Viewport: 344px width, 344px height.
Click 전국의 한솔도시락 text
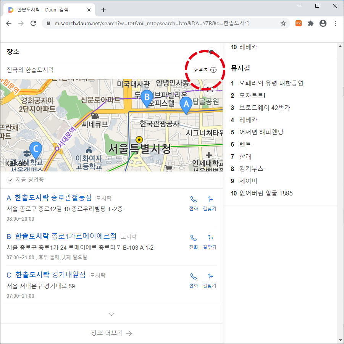pyautogui.click(x=30, y=70)
